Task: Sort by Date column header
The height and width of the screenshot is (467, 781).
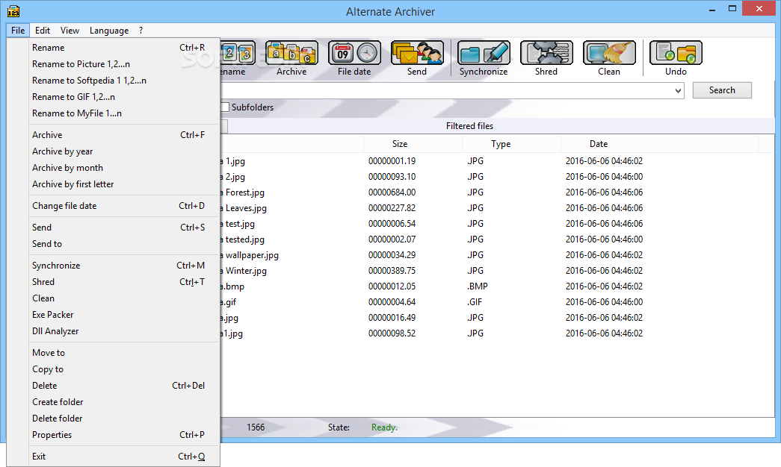Action: click(659, 144)
